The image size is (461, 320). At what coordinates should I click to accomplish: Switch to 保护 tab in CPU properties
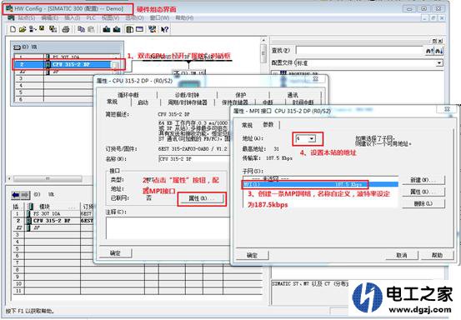click(x=240, y=95)
